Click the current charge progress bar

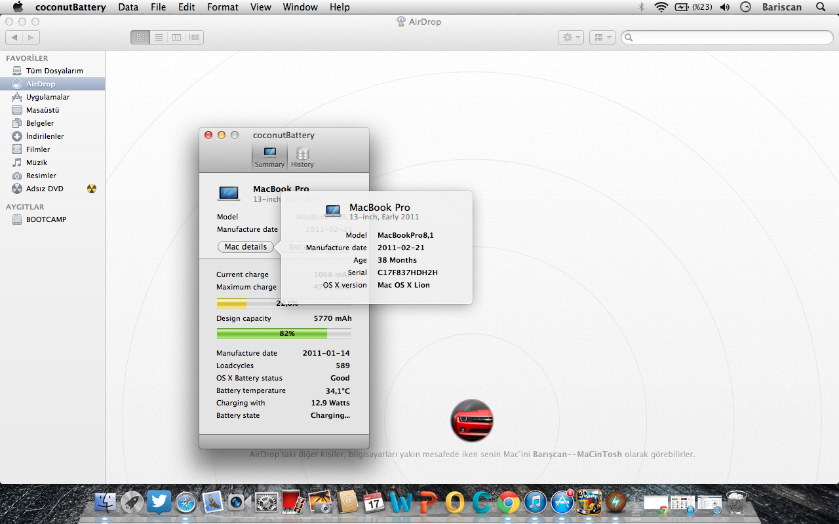point(284,303)
